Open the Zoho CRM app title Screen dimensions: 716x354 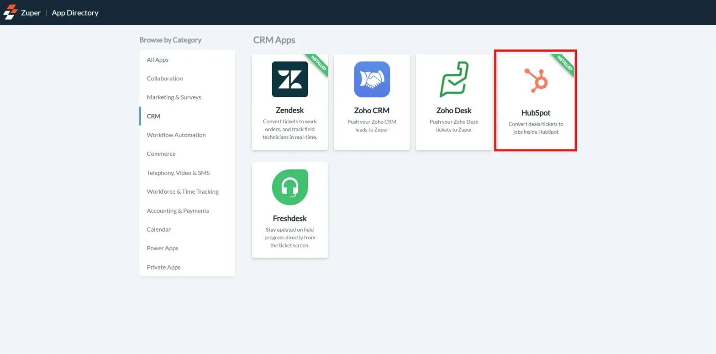point(372,110)
